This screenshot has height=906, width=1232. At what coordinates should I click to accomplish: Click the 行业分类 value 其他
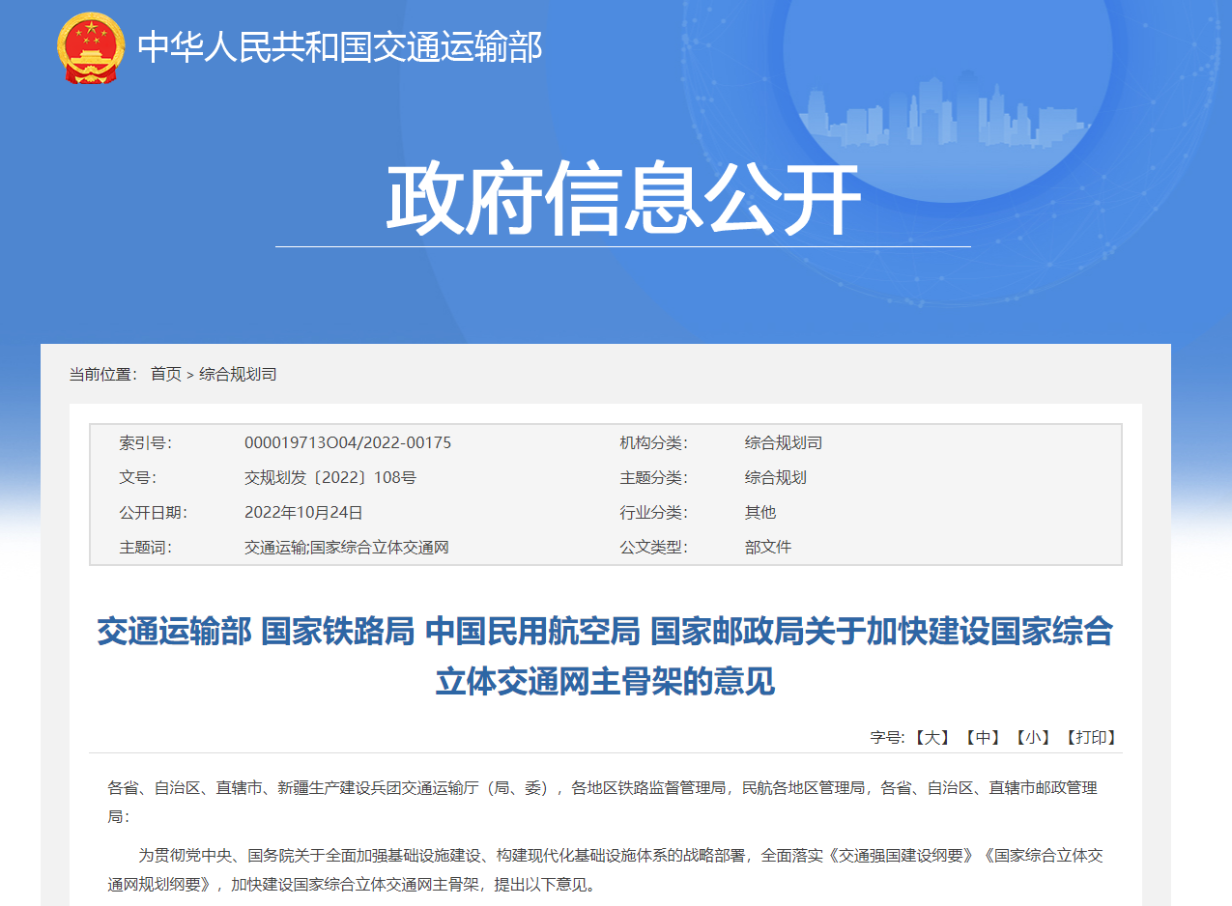click(x=759, y=513)
